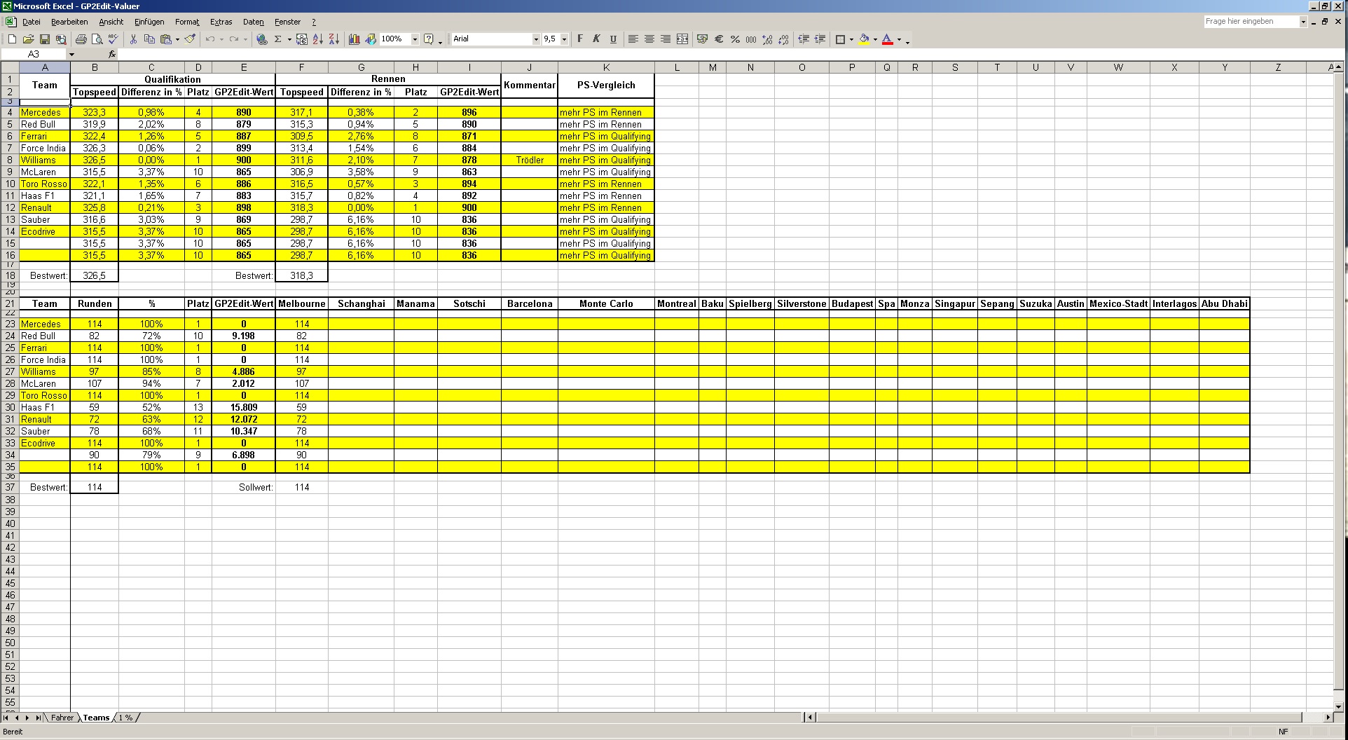This screenshot has width=1348, height=740.
Task: Apply Euro currency format
Action: click(x=719, y=39)
